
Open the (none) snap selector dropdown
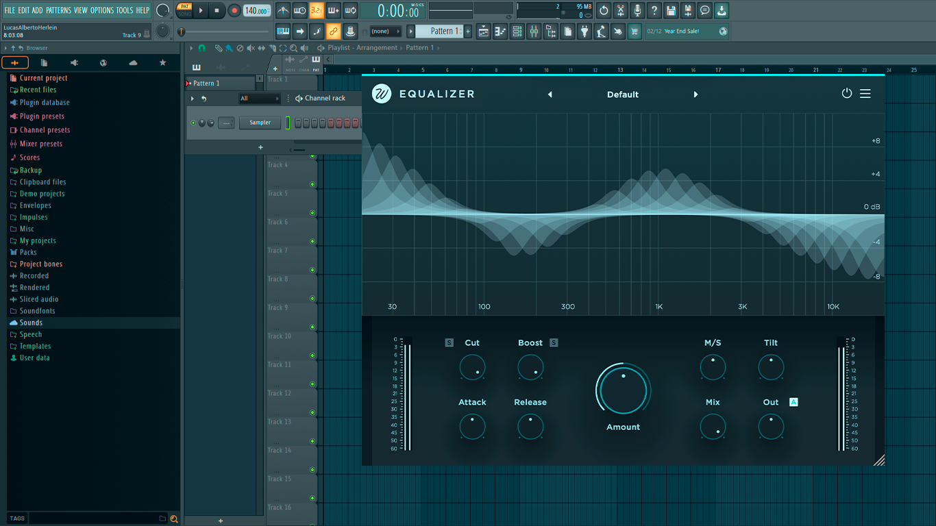386,31
